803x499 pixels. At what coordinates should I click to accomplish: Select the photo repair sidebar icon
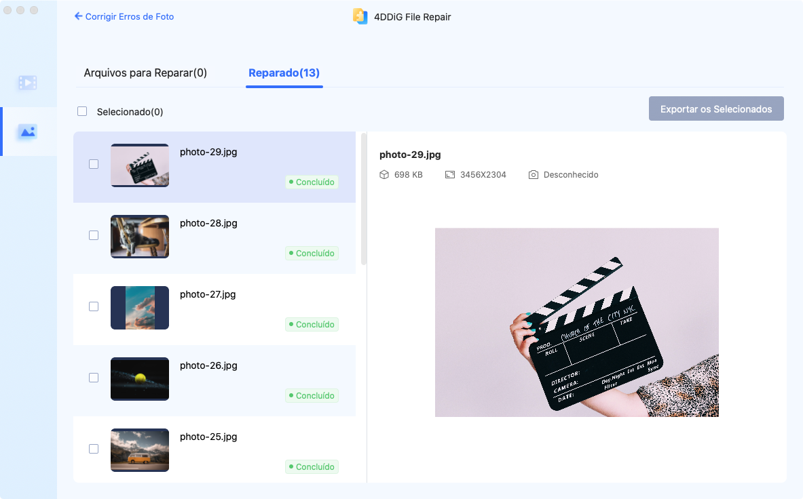point(28,132)
